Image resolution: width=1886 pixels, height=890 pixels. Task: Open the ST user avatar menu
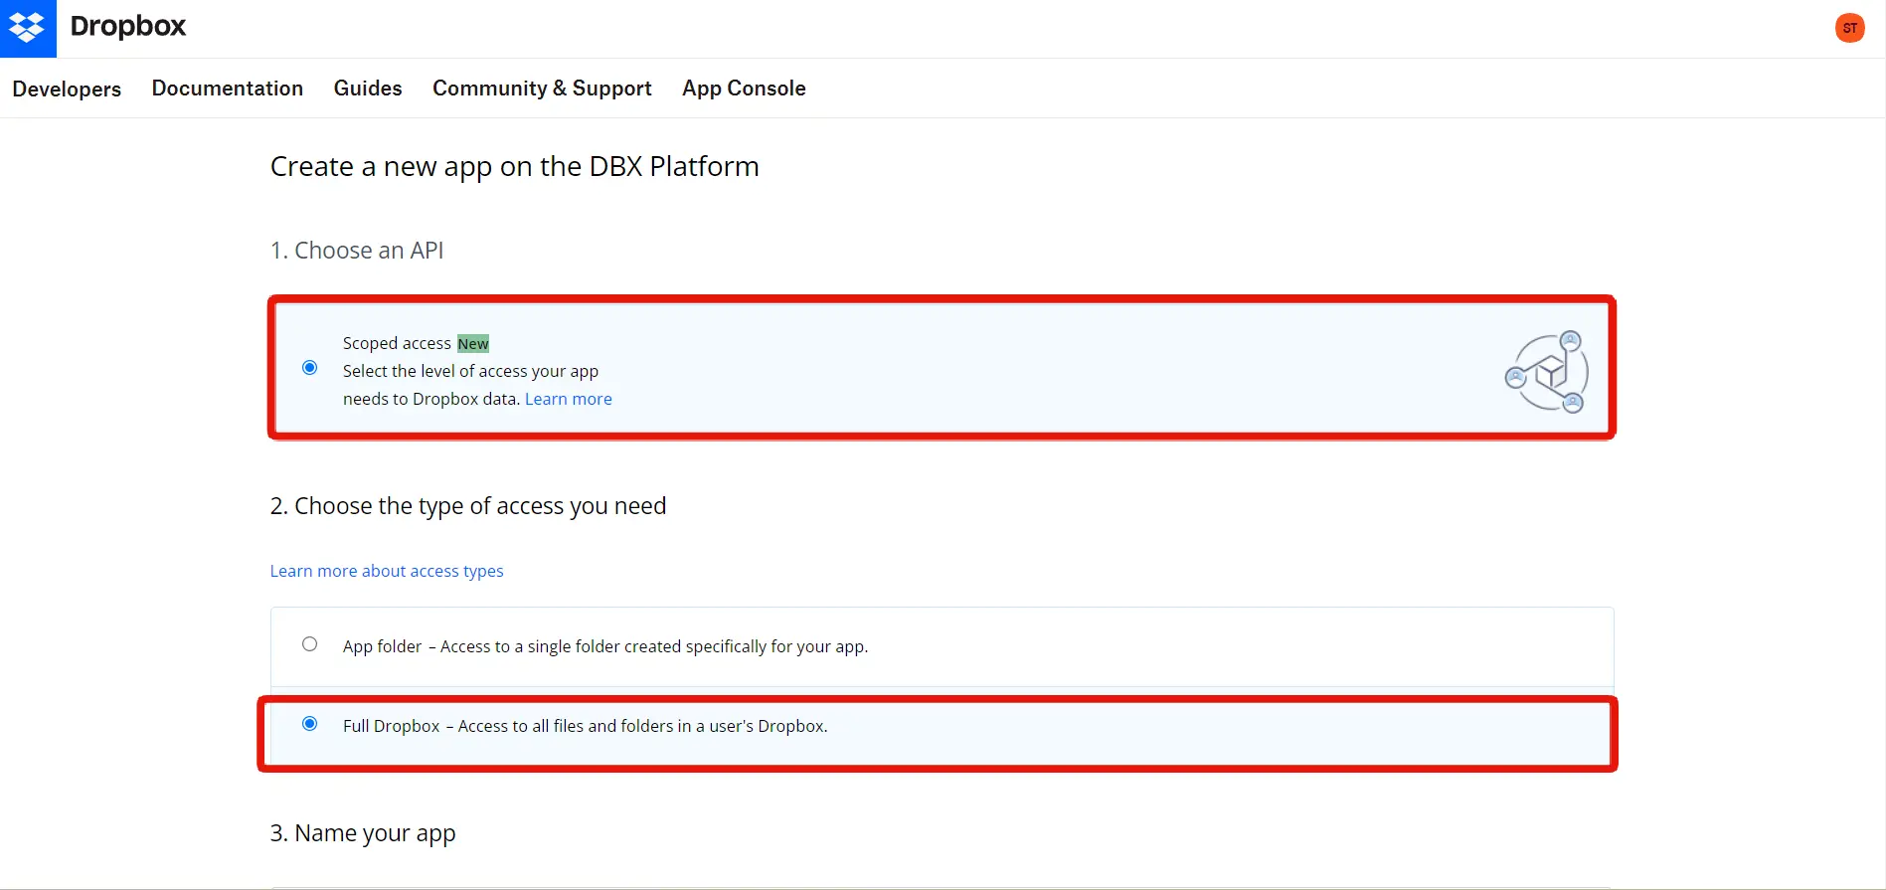tap(1849, 28)
